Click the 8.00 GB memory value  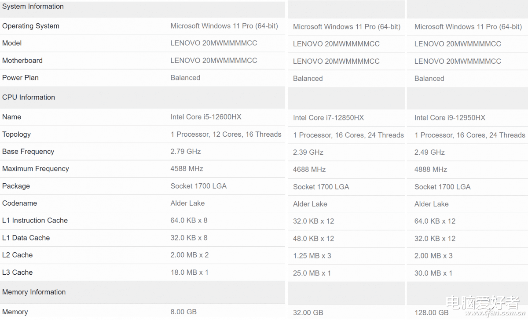(x=183, y=312)
